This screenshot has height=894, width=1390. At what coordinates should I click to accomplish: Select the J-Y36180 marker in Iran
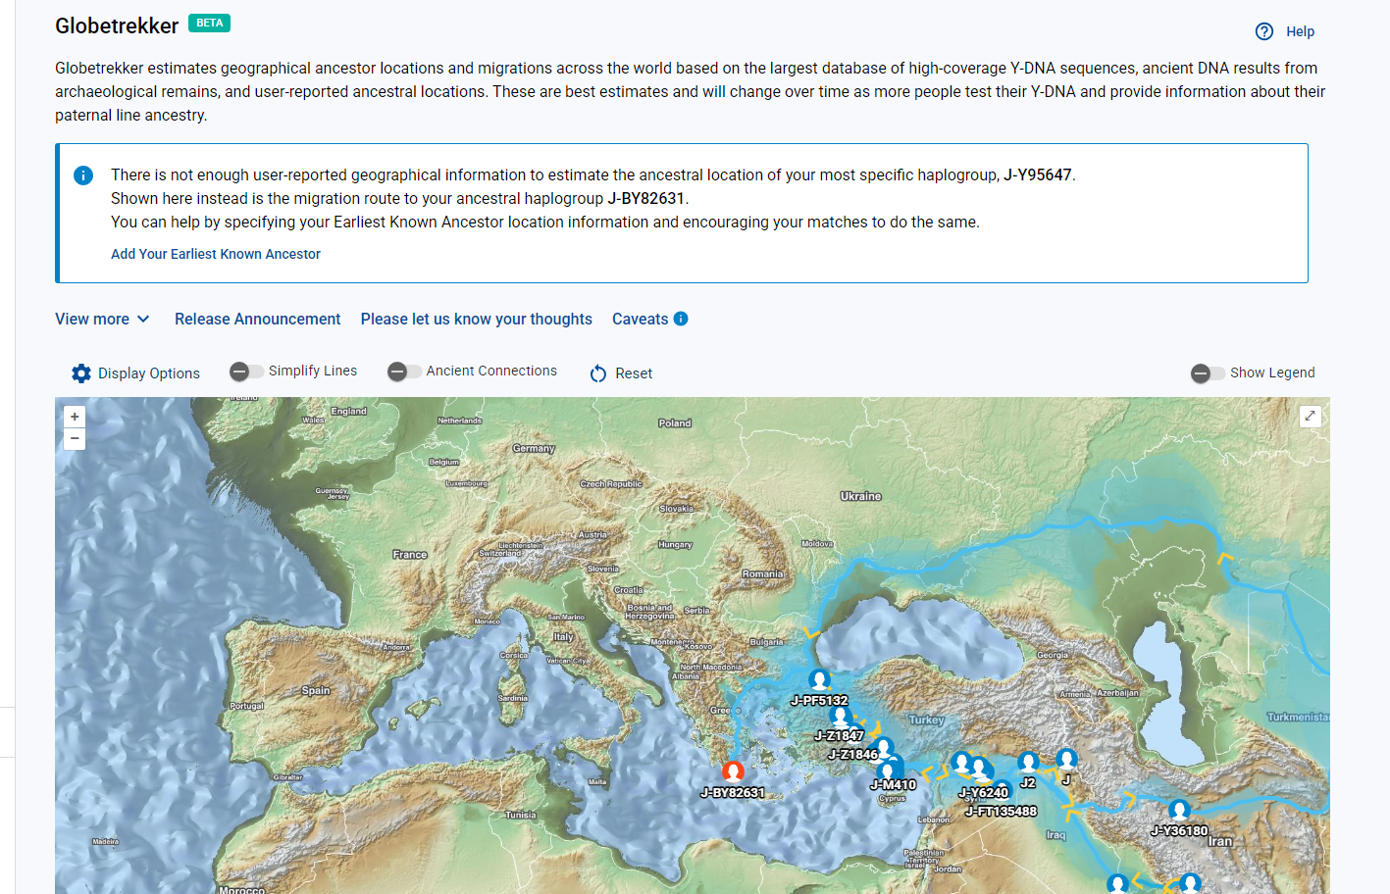(x=1179, y=811)
